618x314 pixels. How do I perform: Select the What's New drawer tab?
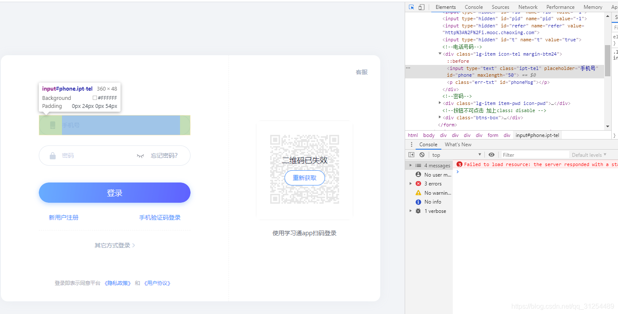458,145
